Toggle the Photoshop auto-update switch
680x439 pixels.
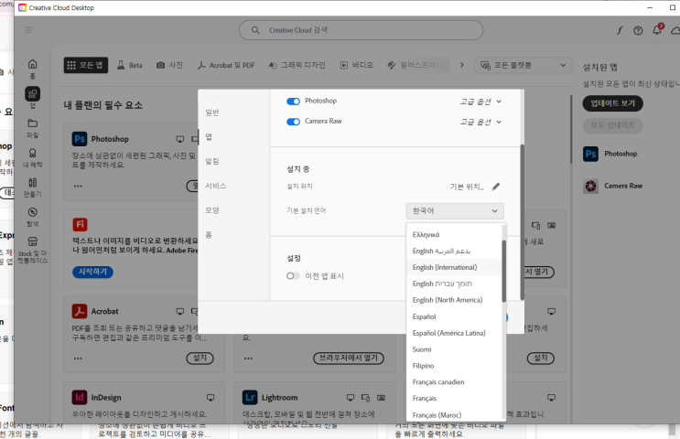click(x=293, y=101)
